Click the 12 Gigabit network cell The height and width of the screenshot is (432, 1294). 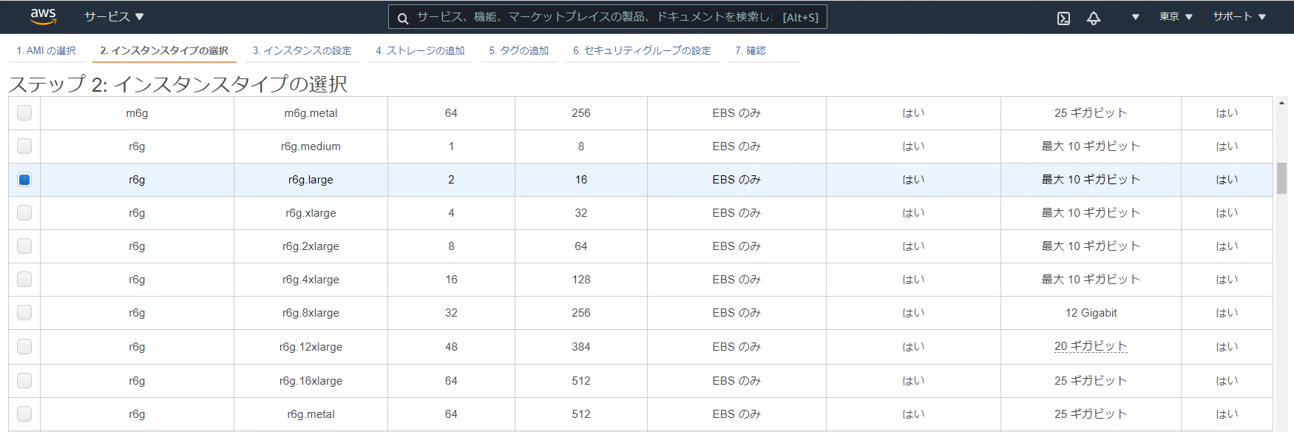[1091, 313]
